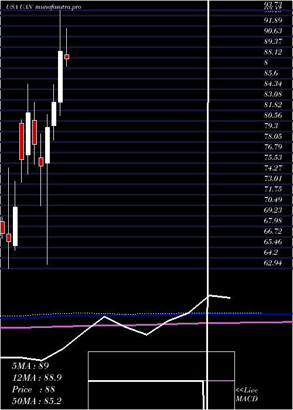Click the 50MA : 85.2 readout
This screenshot has width=293, height=410.
pyautogui.click(x=36, y=401)
